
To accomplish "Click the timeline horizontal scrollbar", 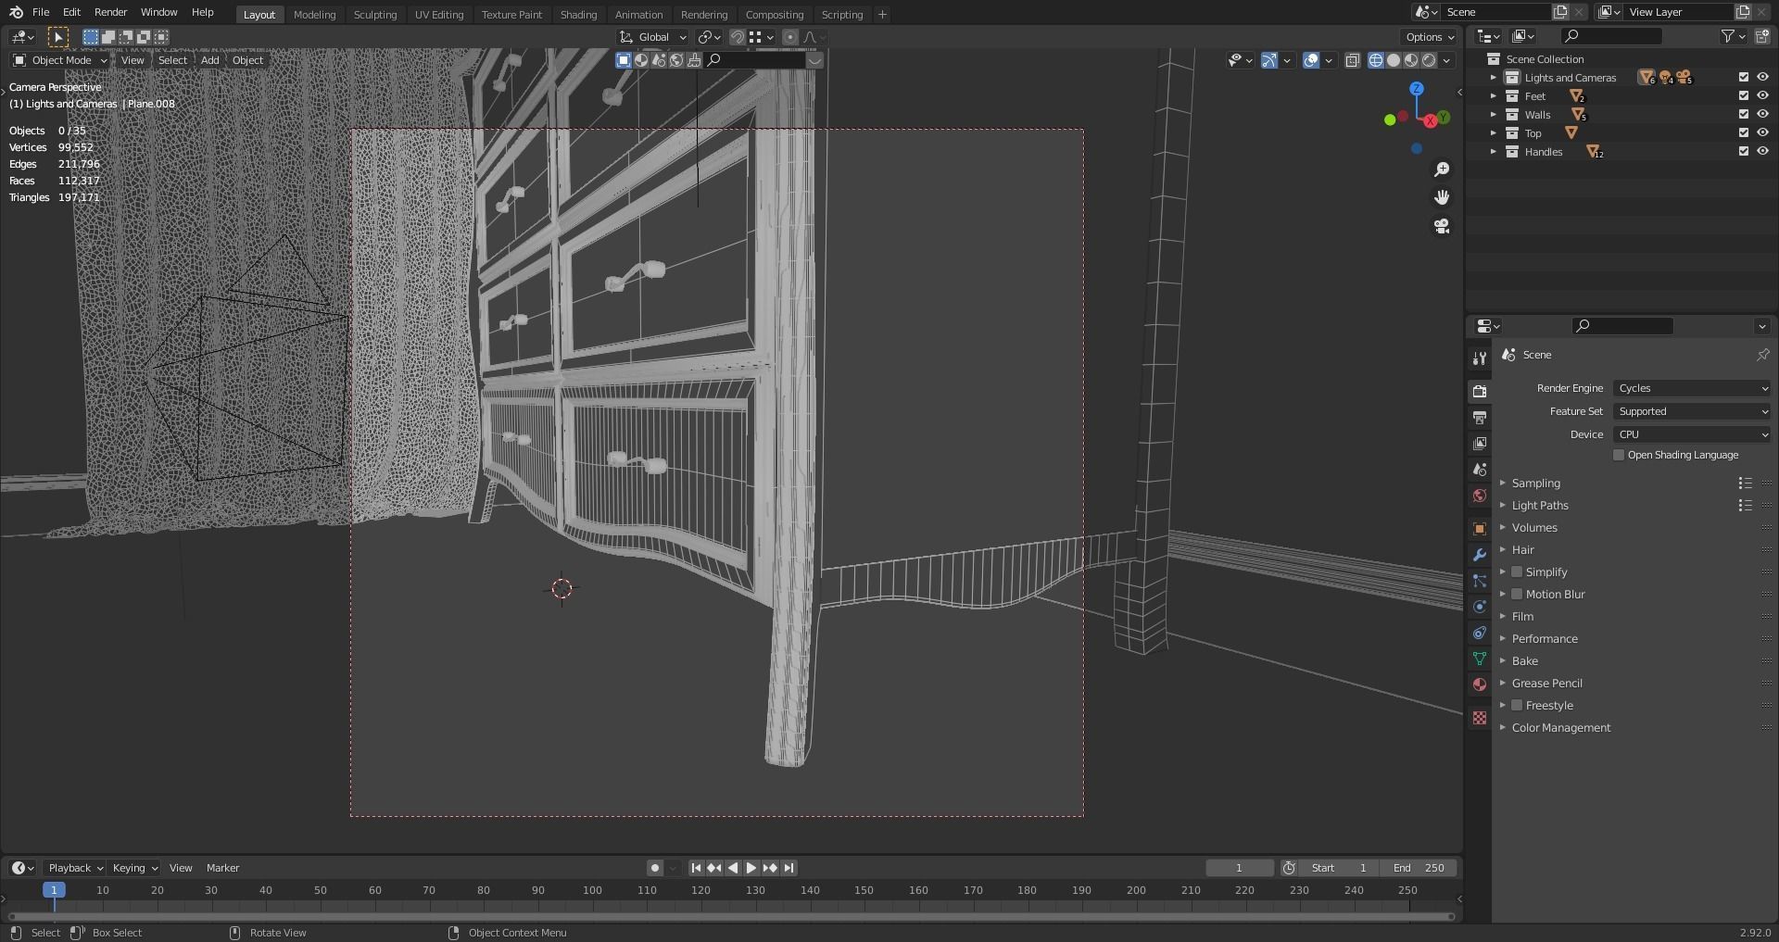I will pos(731,917).
